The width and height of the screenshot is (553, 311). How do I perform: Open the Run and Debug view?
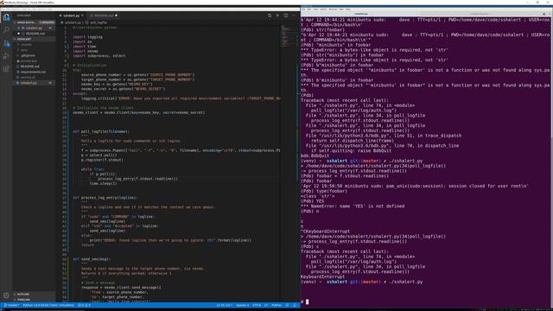point(6,55)
